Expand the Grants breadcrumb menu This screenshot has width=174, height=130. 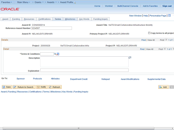tap(39, 2)
